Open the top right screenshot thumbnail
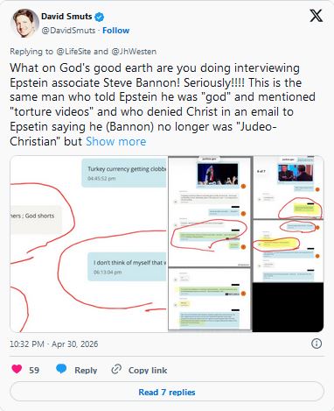The height and width of the screenshot is (411, 334). [x=288, y=188]
